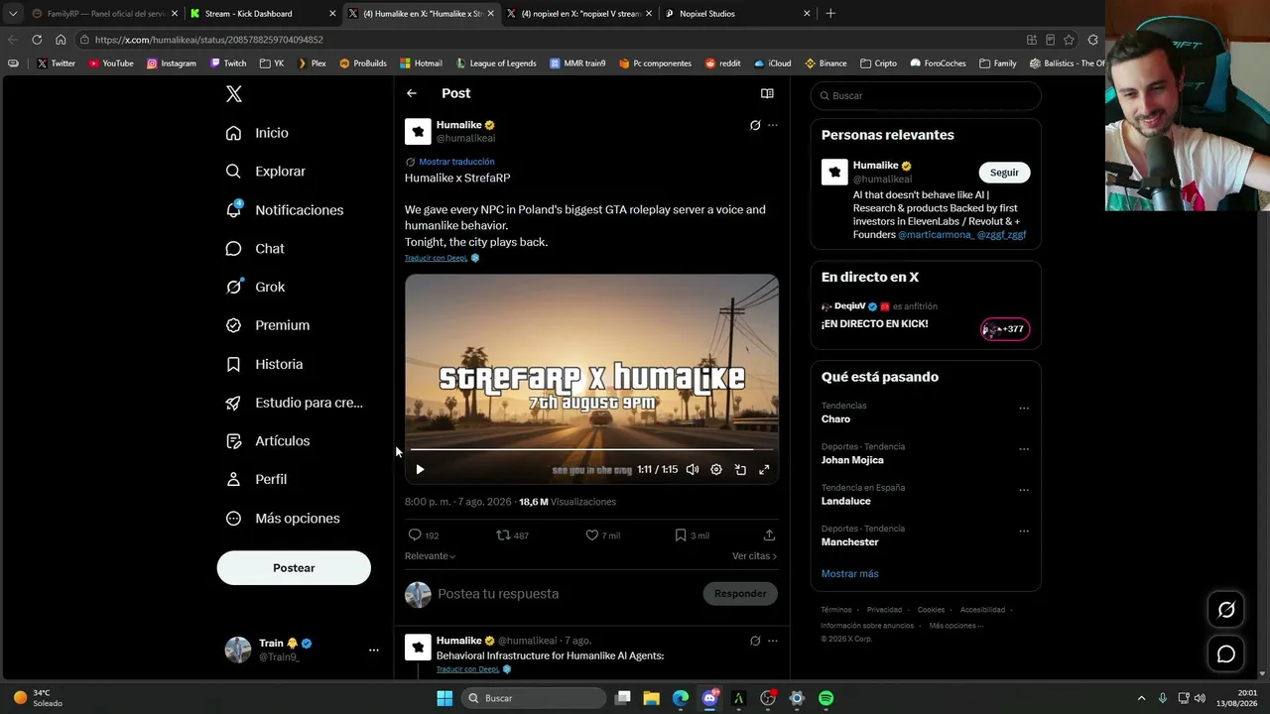The height and width of the screenshot is (714, 1270).
Task: Expand the video to fullscreen
Action: [x=764, y=470]
